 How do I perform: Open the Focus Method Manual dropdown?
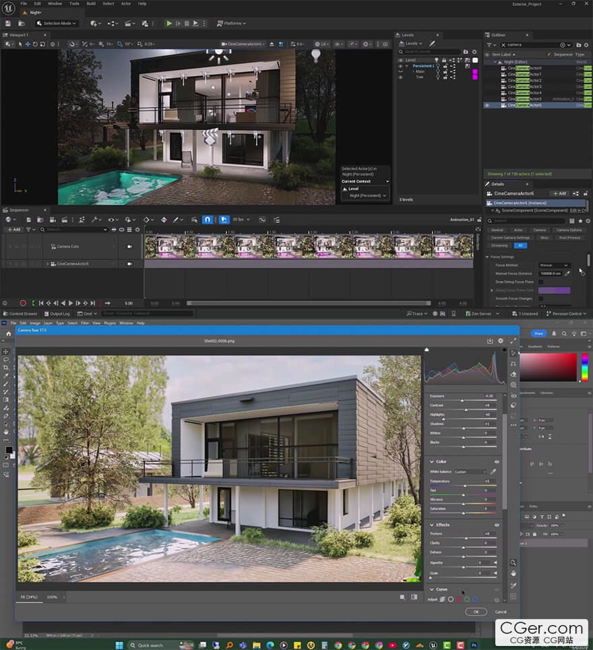tap(554, 265)
